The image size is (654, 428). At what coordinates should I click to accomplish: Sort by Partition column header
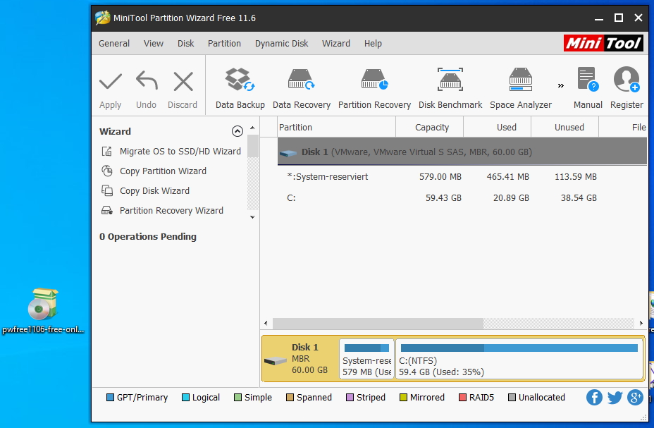pyautogui.click(x=336, y=127)
